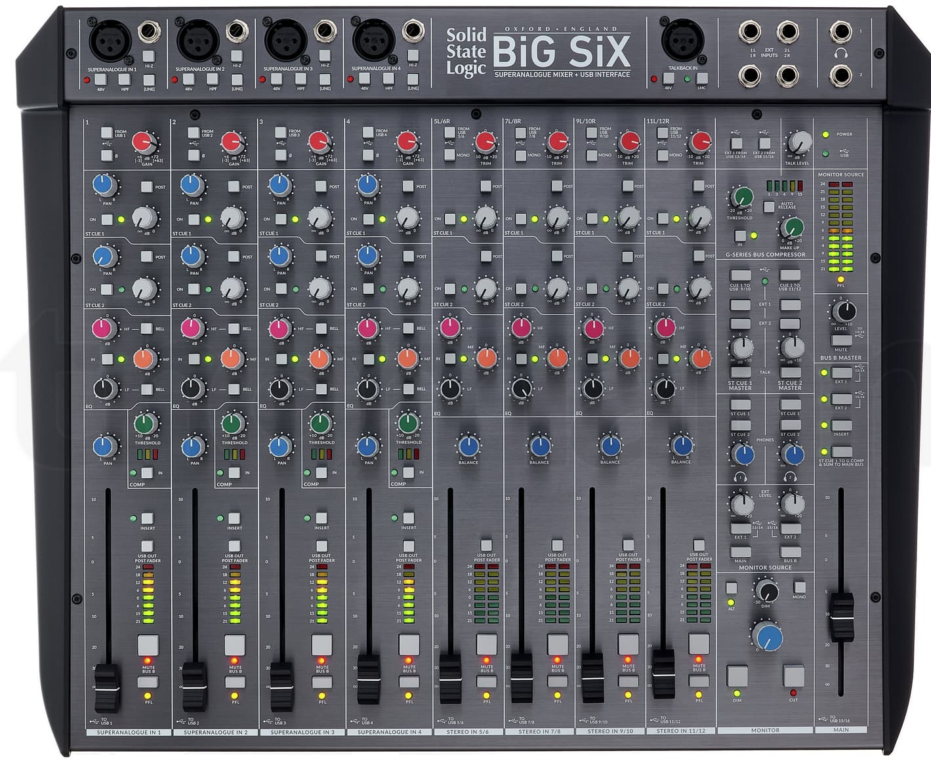The height and width of the screenshot is (770, 931).
Task: Click the Talkback In XLR socket
Action: click(x=682, y=41)
